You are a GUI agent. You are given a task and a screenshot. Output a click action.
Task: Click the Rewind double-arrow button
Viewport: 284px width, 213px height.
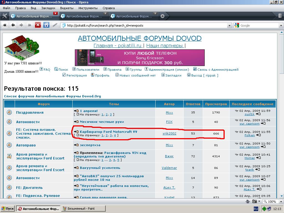(x=5, y=25)
